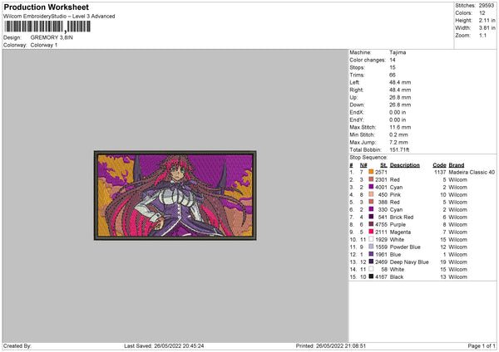This screenshot has height=352, width=499.
Task: Click the Brand column header
Action: pyautogui.click(x=457, y=165)
